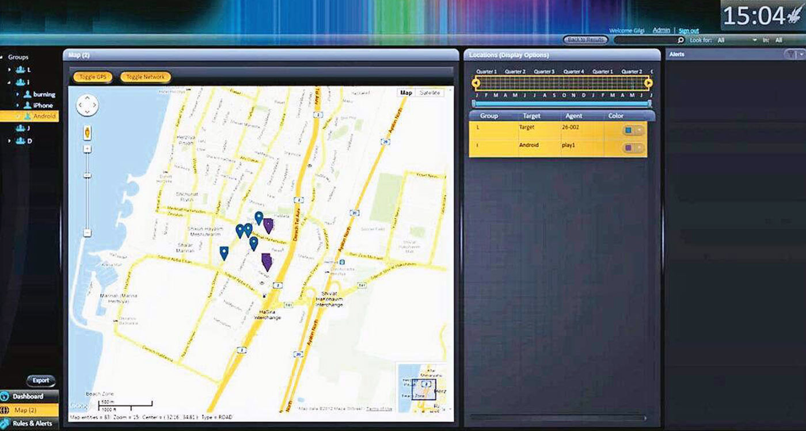Click the Back to Results button
This screenshot has width=806, height=431.
584,39
